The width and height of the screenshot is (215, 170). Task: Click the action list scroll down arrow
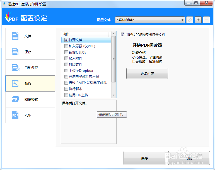113,95
